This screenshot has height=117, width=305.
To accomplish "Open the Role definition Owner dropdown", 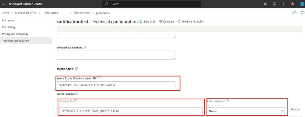I will pyautogui.click(x=246, y=111).
